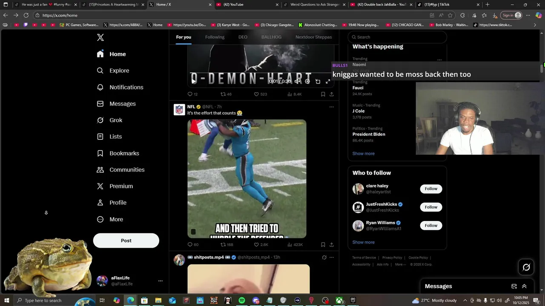Open Edge favorites list icon

click(484, 15)
